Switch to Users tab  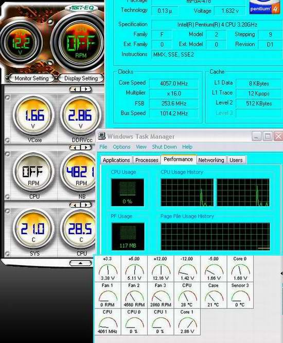[x=236, y=160]
